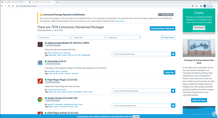Open the Popularity sort dropdown
The image size is (218, 118).
point(123,37)
